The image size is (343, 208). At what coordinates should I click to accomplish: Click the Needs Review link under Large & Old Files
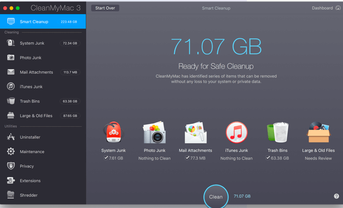point(318,158)
